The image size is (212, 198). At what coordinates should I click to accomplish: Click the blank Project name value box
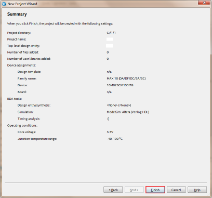coord(110,39)
